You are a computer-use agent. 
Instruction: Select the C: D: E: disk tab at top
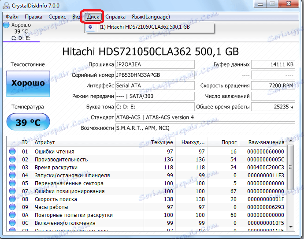pyautogui.click(x=21, y=32)
